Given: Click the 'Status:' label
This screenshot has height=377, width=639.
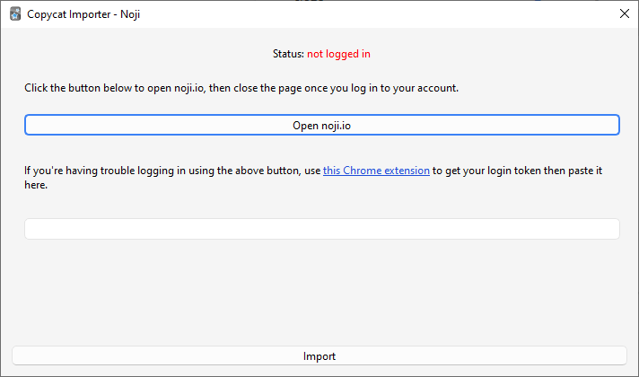Looking at the screenshot, I should coord(288,54).
